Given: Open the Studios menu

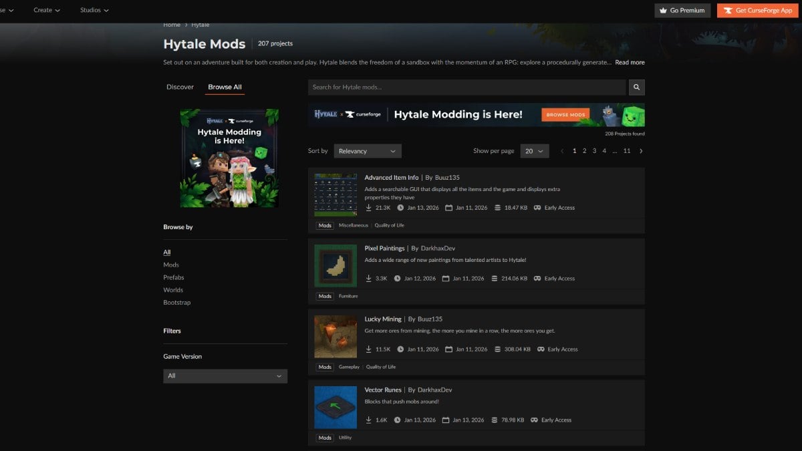Looking at the screenshot, I should 92,10.
